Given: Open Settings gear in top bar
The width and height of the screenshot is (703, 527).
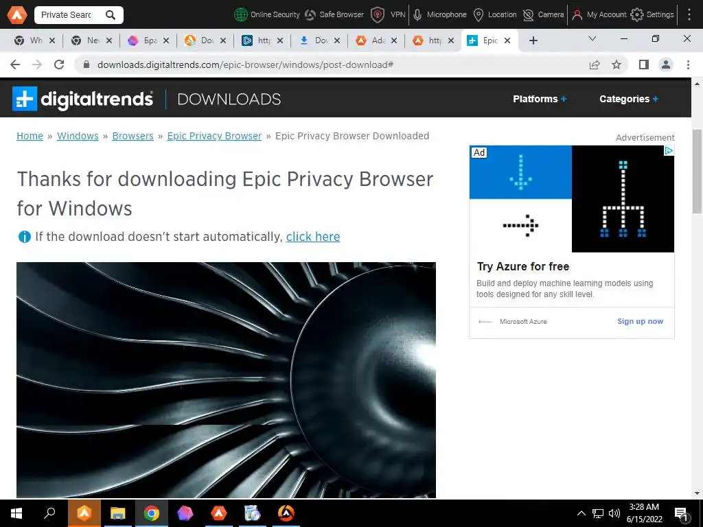Looking at the screenshot, I should [x=636, y=15].
